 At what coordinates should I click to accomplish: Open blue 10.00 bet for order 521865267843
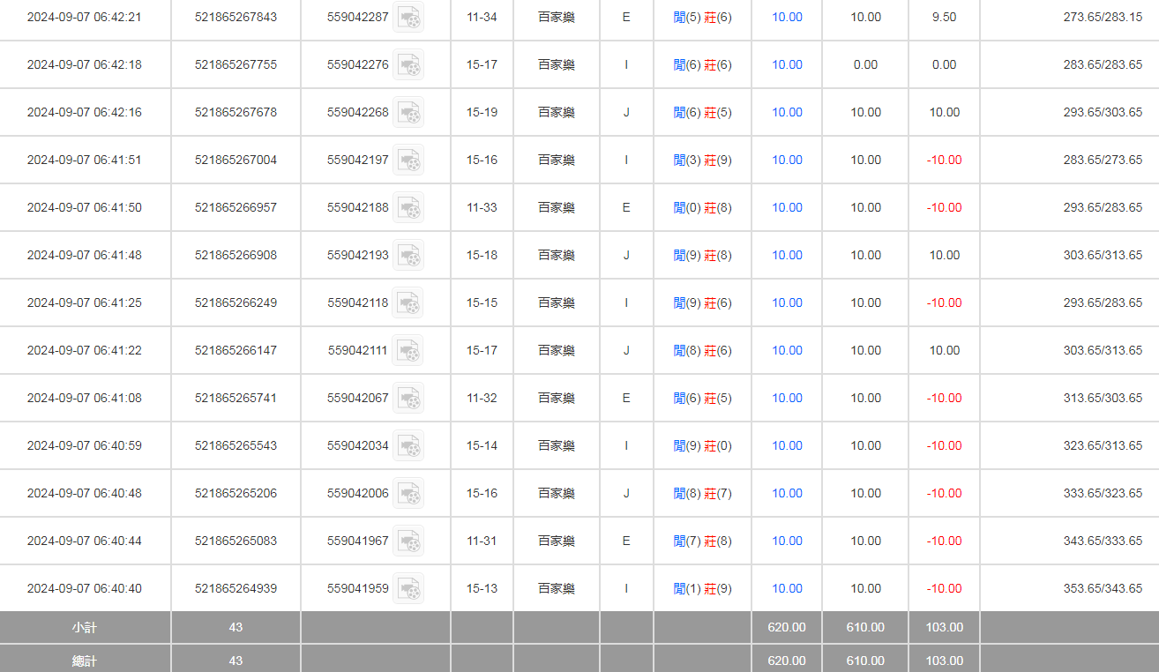point(787,18)
